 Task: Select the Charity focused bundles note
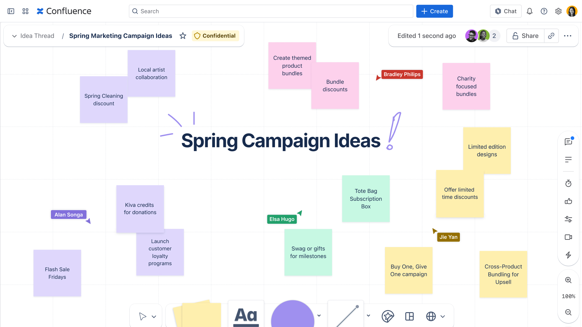point(466,86)
